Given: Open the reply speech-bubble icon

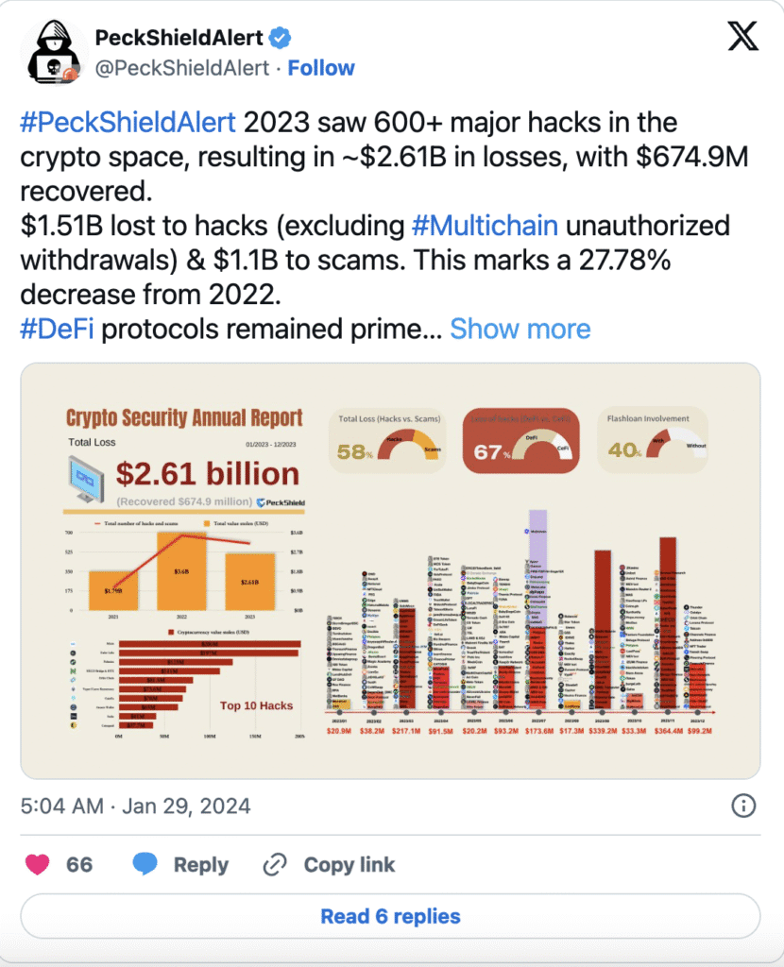Looking at the screenshot, I should 144,864.
